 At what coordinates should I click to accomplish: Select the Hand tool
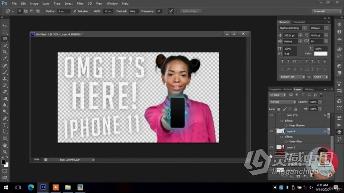(5, 145)
